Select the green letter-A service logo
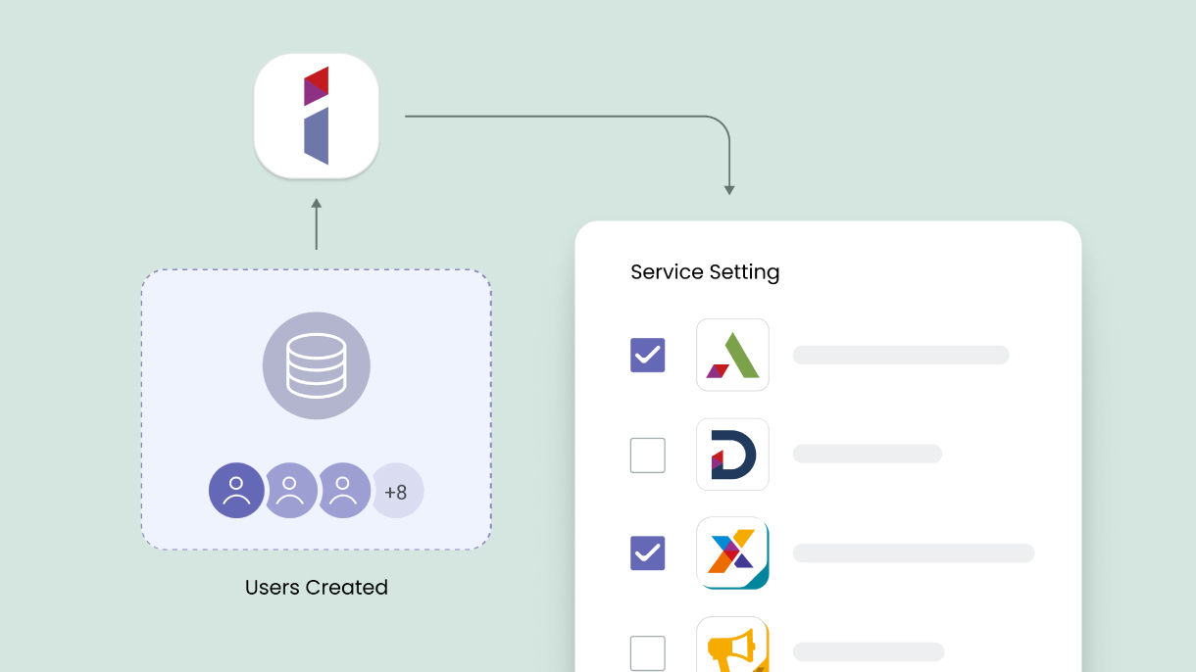 pyautogui.click(x=732, y=355)
